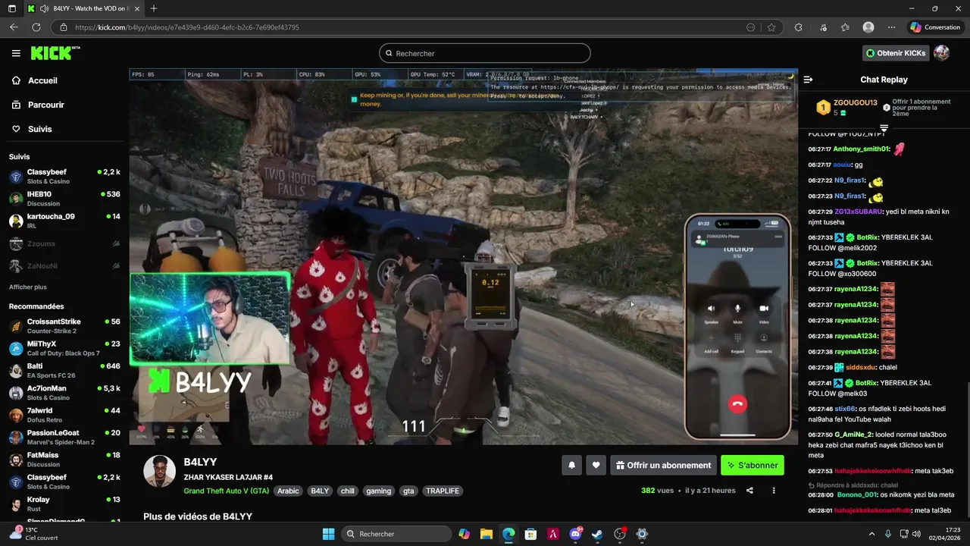Expand followed list with Afficher plus
The width and height of the screenshot is (970, 546).
tap(28, 287)
